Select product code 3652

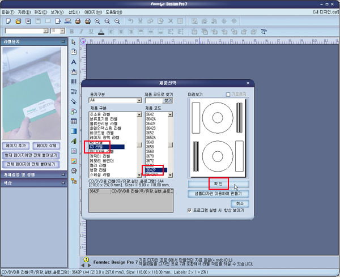pos(150,133)
